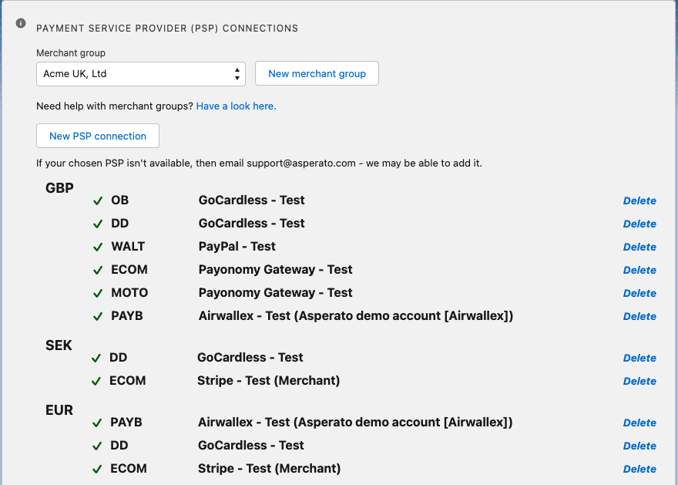Click green checkmark for GBP WALT PayPal

(98, 247)
